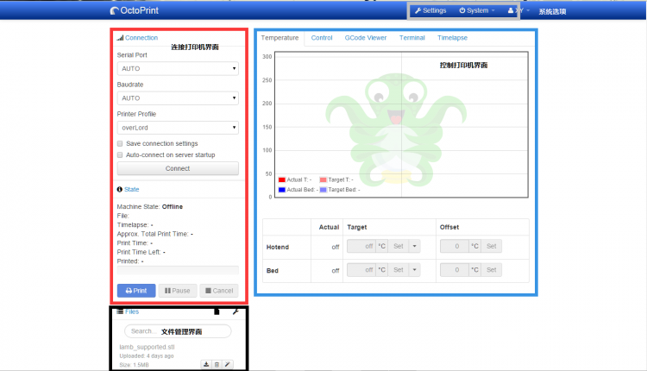
Task: Open Hotend target preset dropdown arrow
Action: [414, 247]
